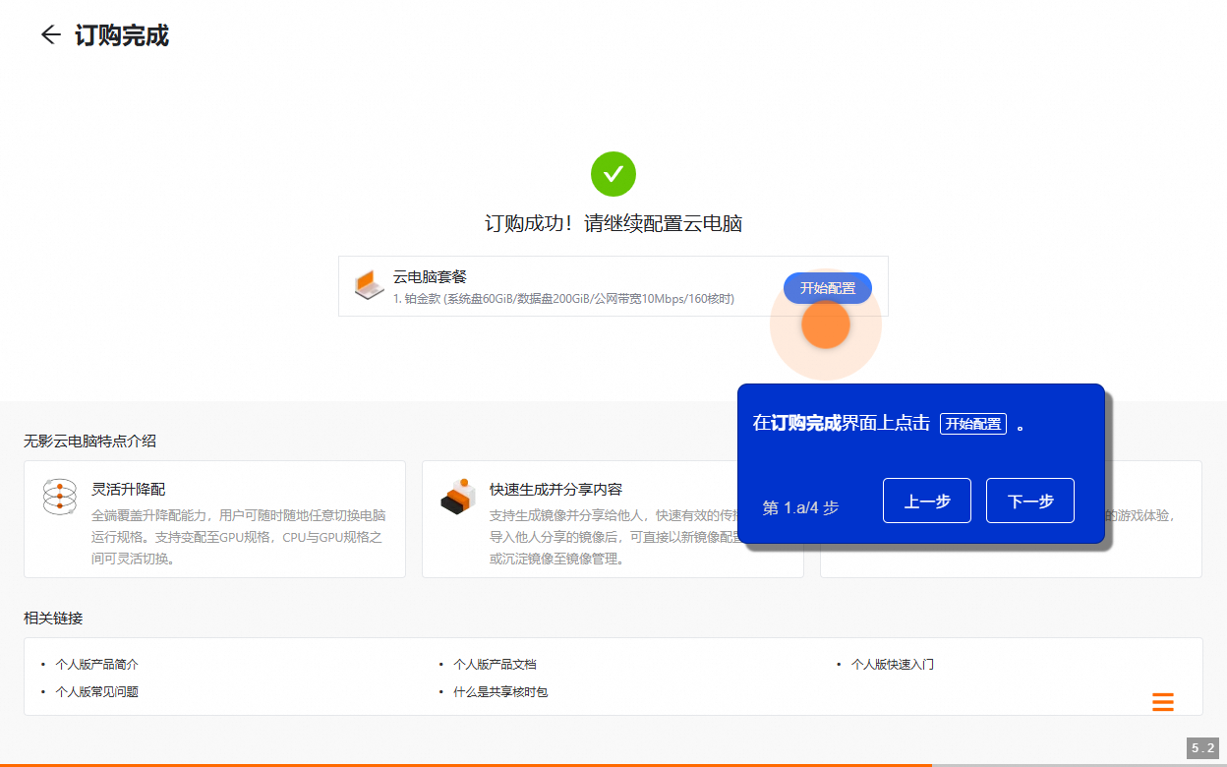
Task: Click the 订购完成 page title
Action: [121, 36]
